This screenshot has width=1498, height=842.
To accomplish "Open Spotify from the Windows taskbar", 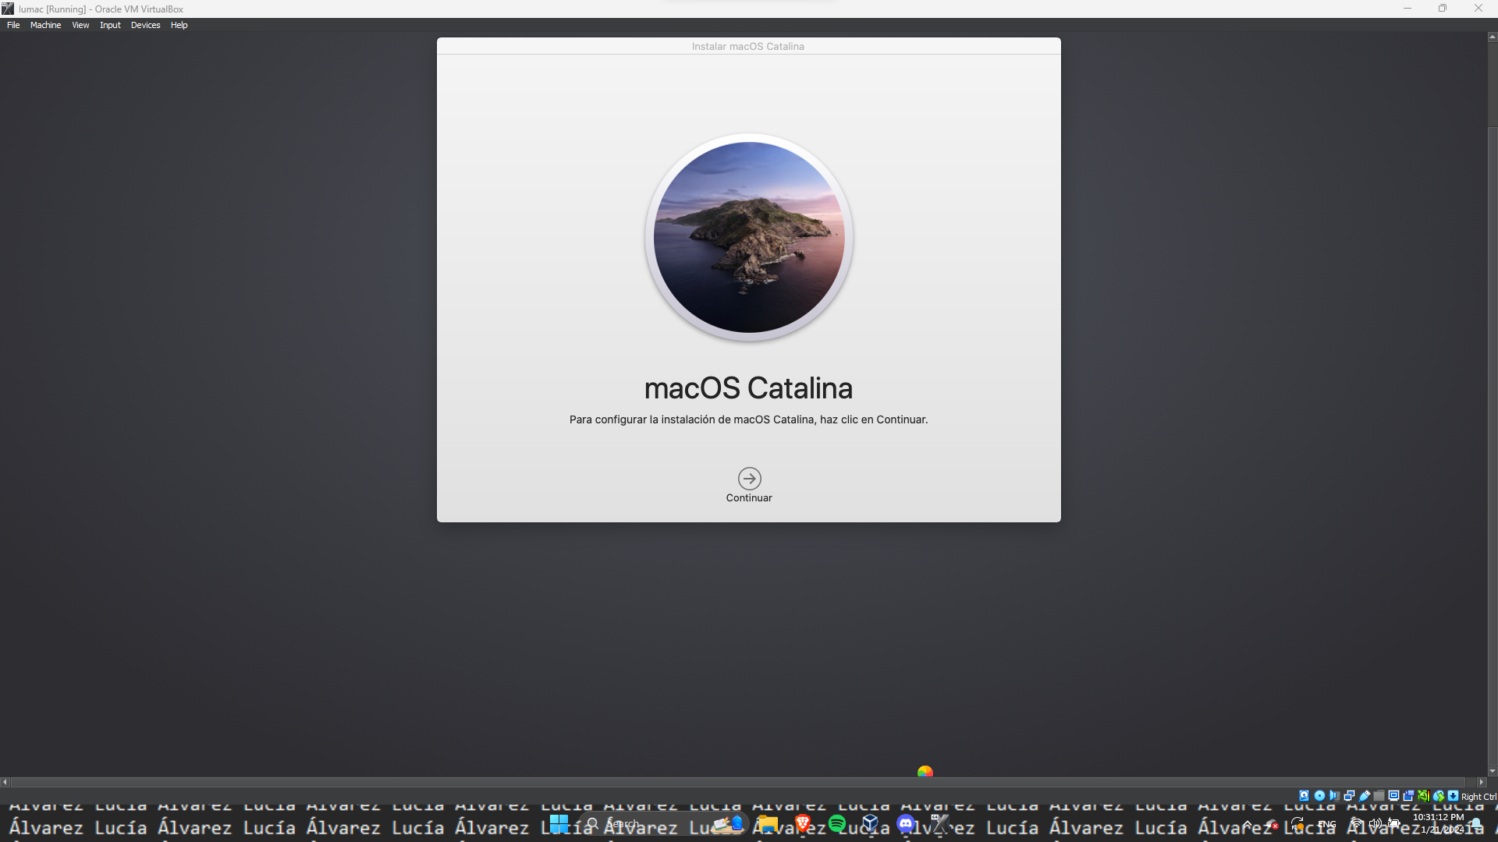I will coord(837,823).
